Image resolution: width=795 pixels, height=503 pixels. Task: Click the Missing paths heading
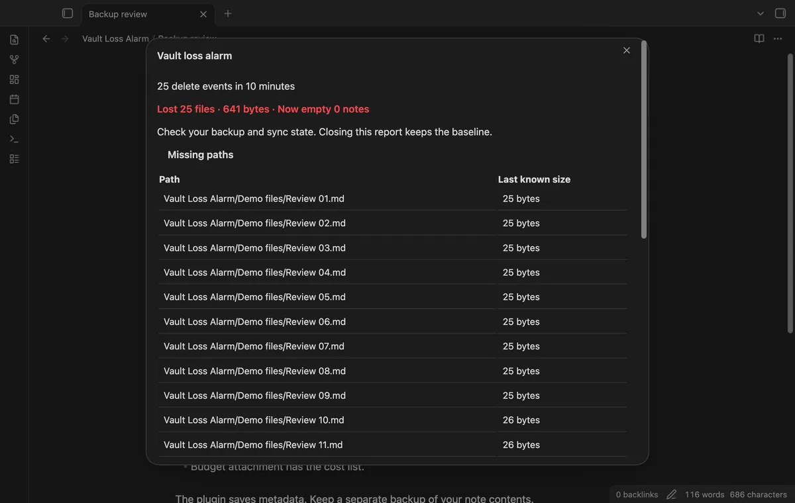point(201,155)
